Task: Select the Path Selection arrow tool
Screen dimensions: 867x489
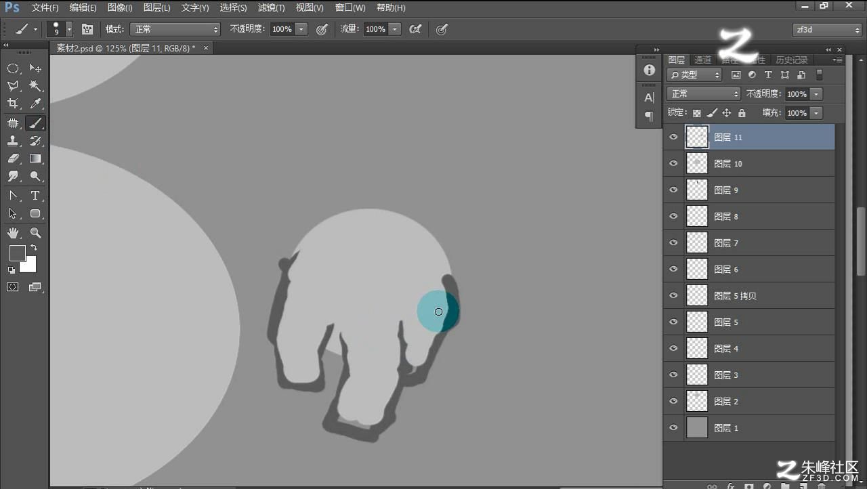Action: tap(13, 213)
